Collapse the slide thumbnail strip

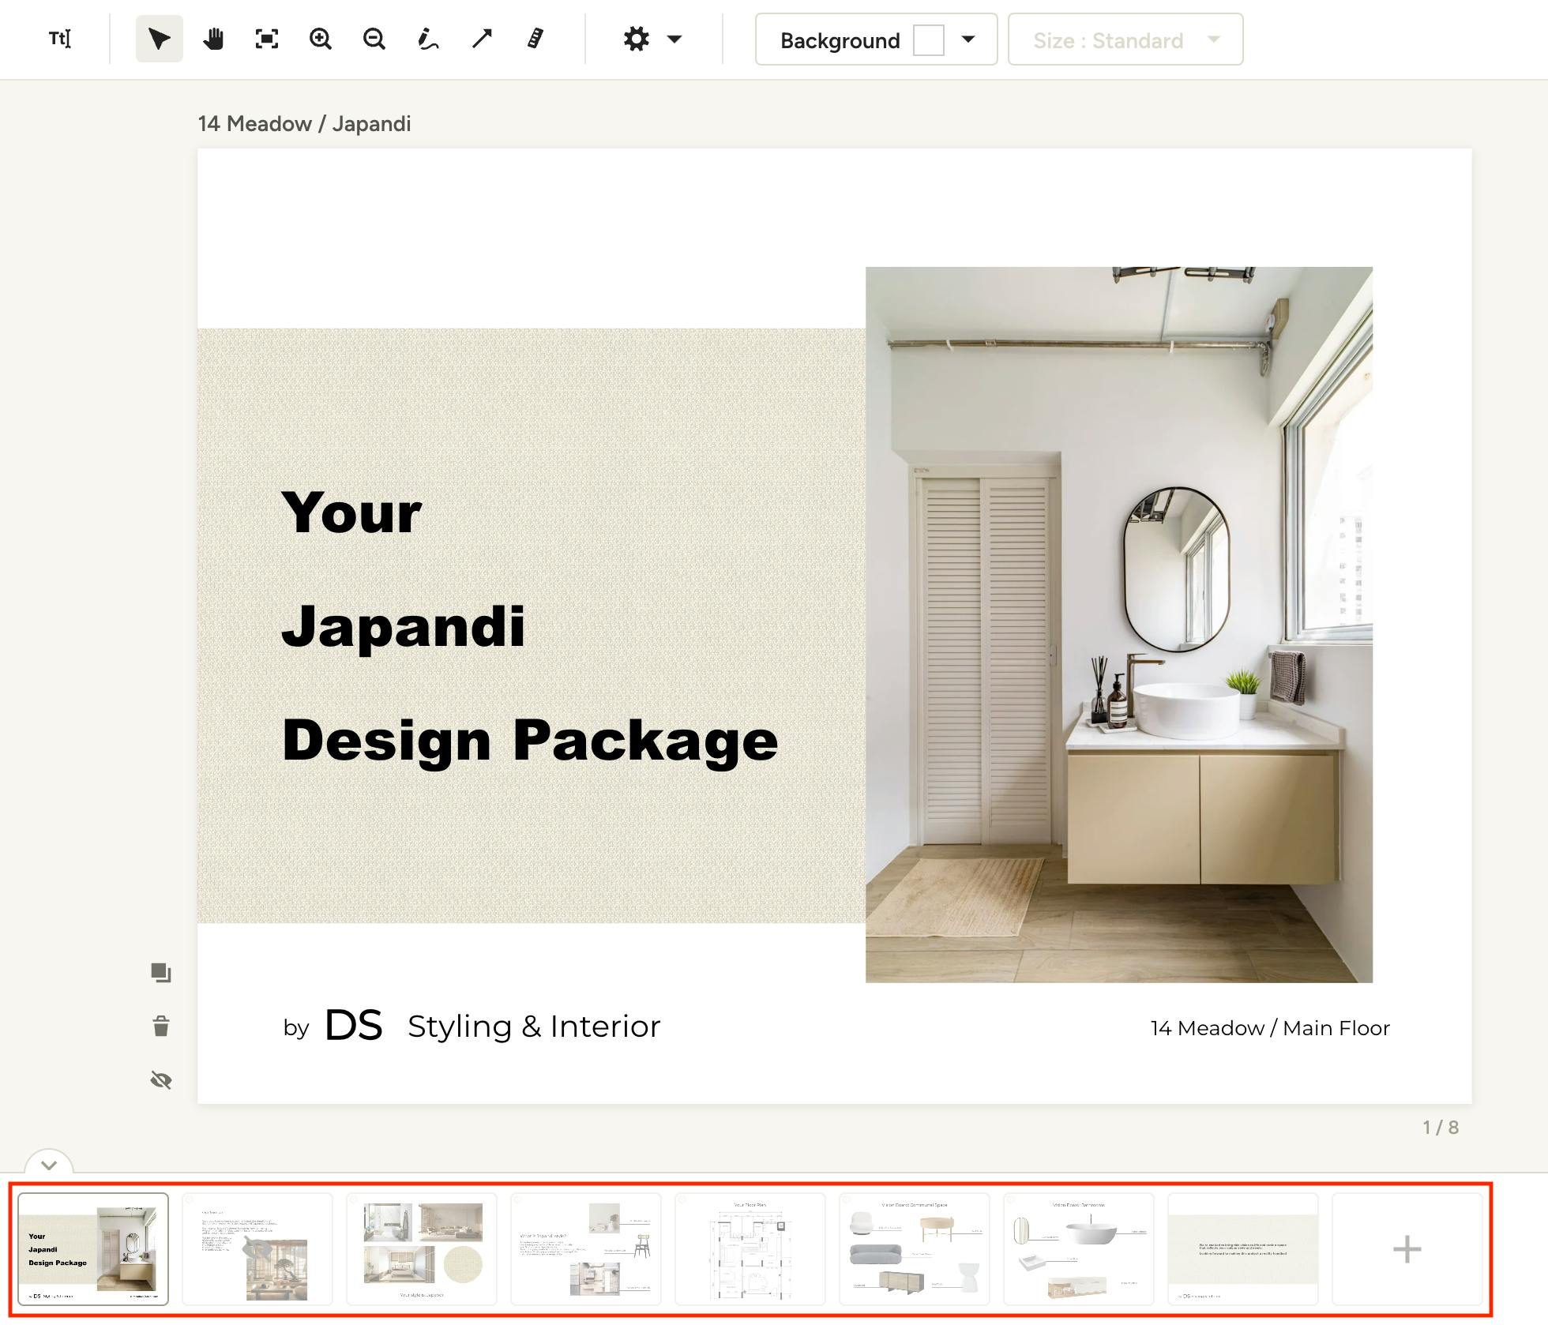(x=49, y=1165)
